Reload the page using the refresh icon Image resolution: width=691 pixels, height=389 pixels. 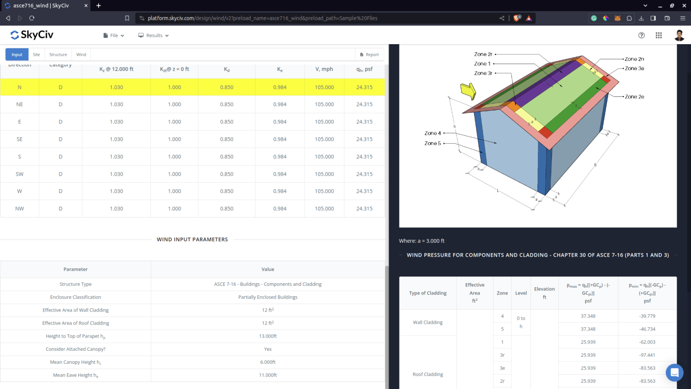click(31, 18)
